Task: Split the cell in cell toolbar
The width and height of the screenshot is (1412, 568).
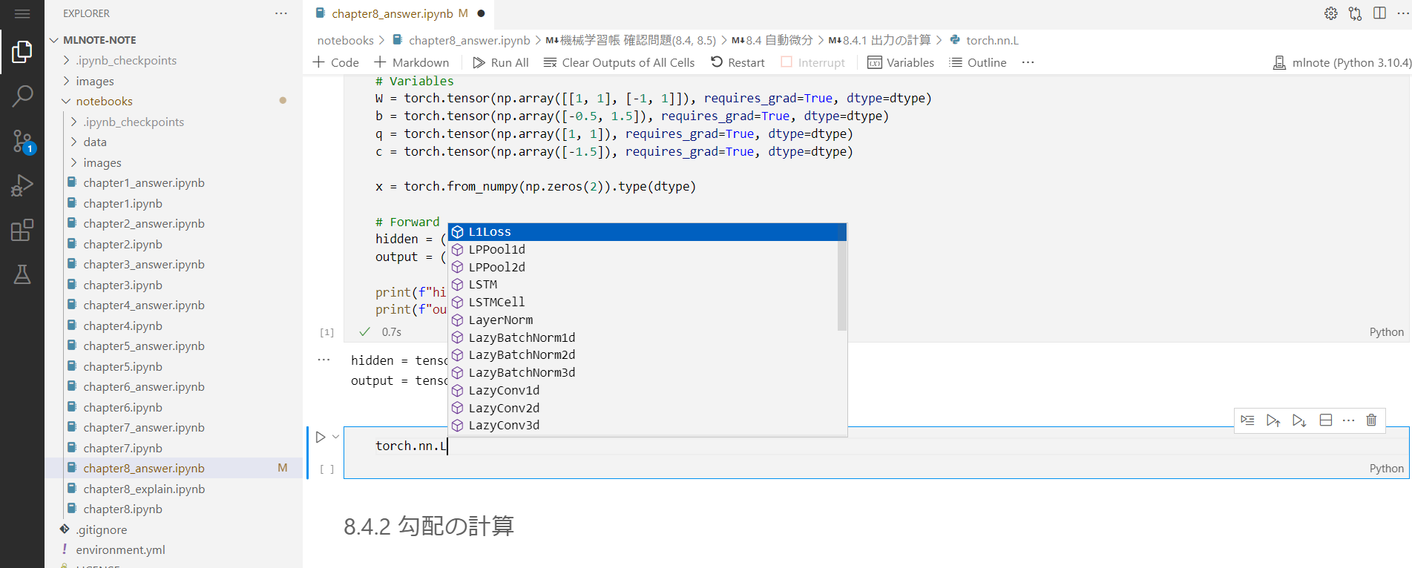Action: 1326,420
